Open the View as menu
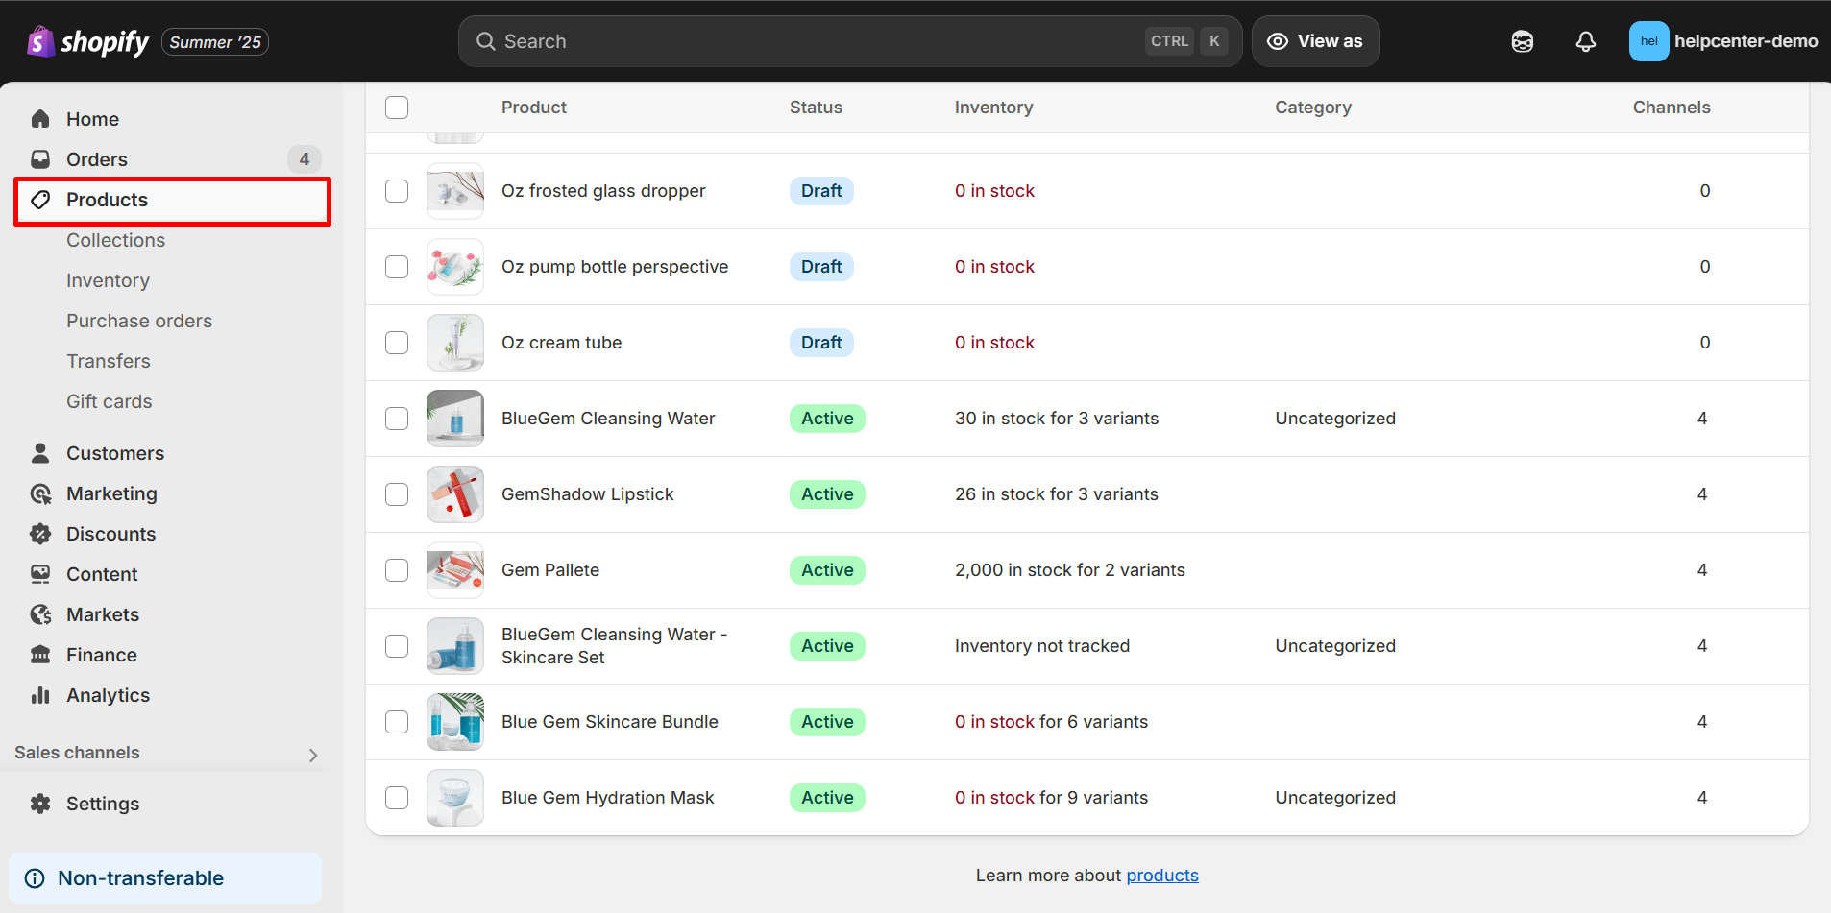 (1315, 41)
